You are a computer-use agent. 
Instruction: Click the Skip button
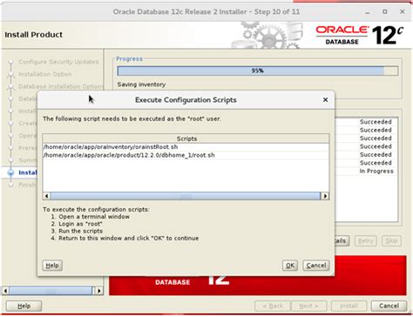tap(391, 240)
